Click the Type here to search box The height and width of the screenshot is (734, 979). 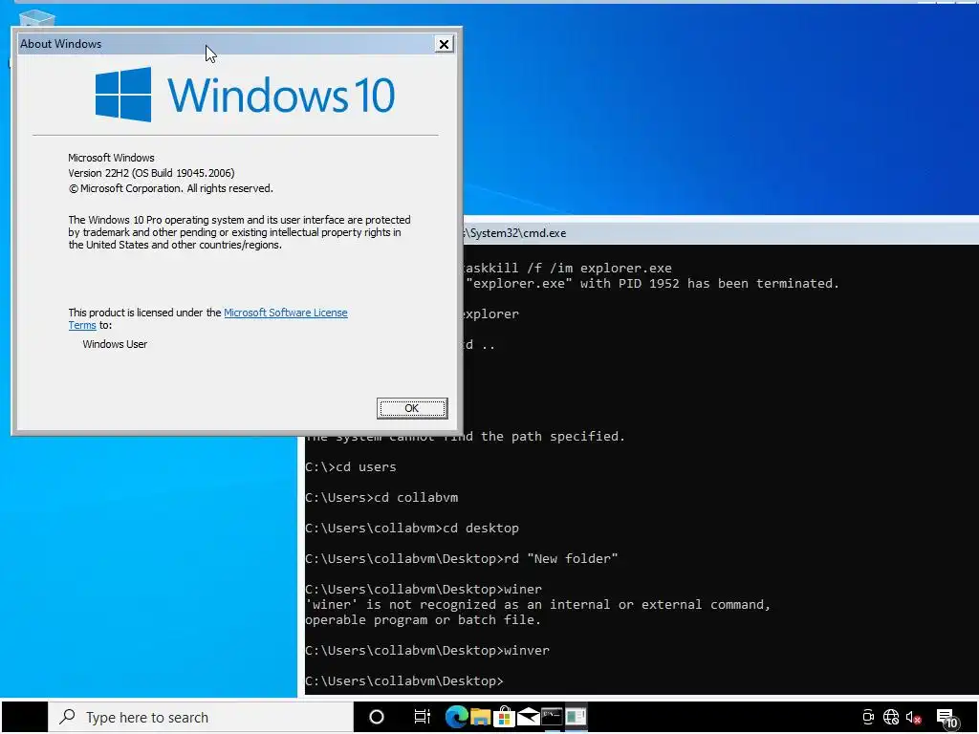coord(201,717)
